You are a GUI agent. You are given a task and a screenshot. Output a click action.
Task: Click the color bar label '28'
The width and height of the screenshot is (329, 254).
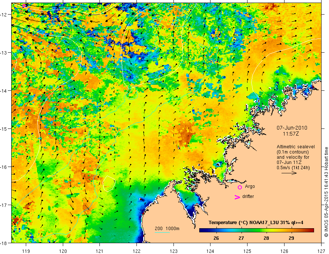click(266, 238)
